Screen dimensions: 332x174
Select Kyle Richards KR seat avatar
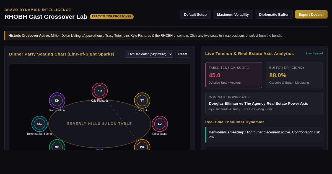coord(100,91)
